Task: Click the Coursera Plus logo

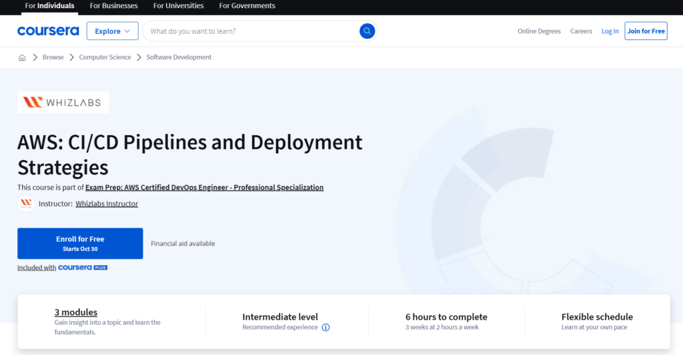Action: tap(83, 268)
